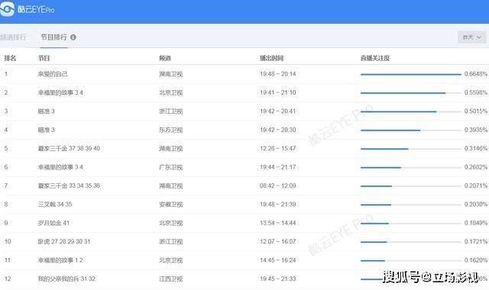
Task: Click the 广东卫视 channel in row 6
Action: (171, 167)
